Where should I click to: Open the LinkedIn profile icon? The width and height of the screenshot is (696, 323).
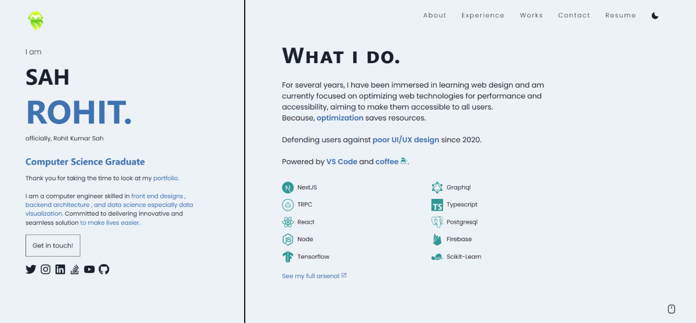[60, 269]
